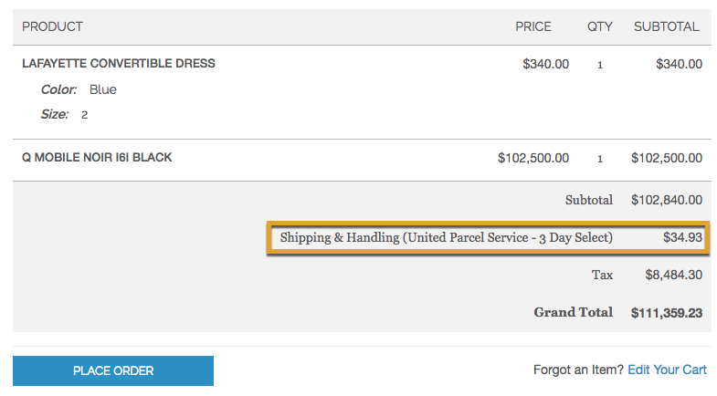Click the Place Order button
Image resolution: width=717 pixels, height=396 pixels.
click(113, 370)
